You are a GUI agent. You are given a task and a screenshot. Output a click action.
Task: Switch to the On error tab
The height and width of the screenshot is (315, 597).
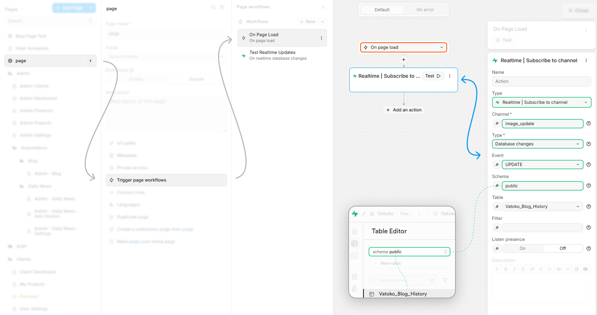pyautogui.click(x=425, y=10)
